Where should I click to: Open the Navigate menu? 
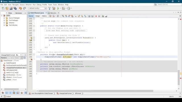click(15, 5)
